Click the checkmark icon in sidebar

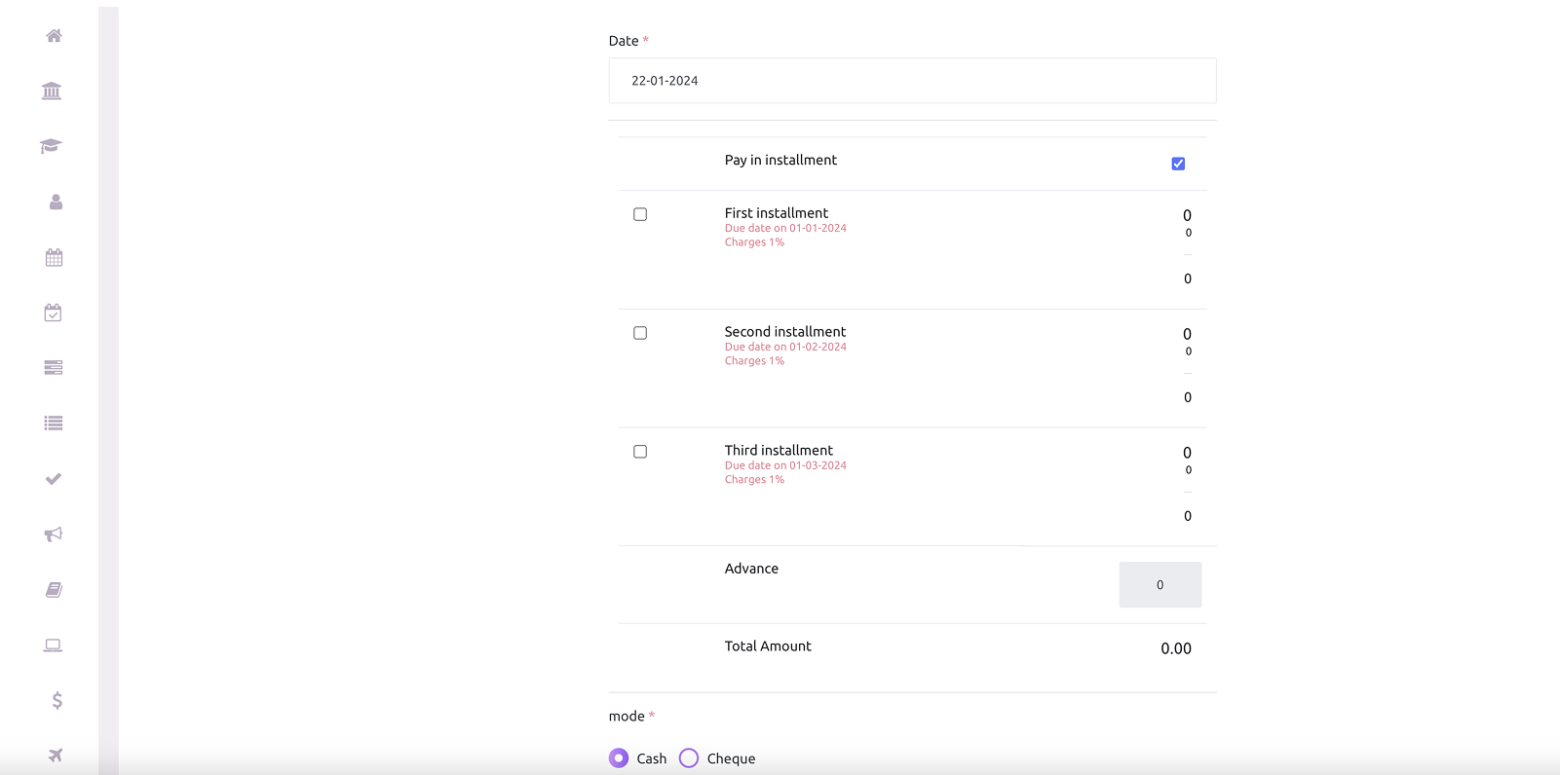click(54, 479)
